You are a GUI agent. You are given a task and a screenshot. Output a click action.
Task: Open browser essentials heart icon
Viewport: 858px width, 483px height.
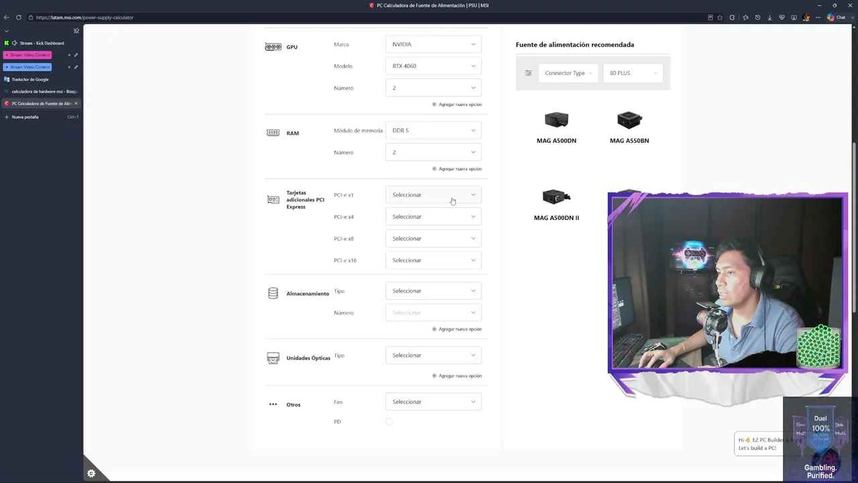pos(782,17)
